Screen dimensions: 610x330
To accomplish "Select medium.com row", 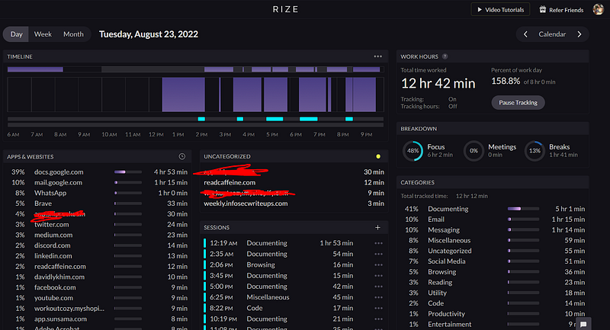I will click(x=98, y=235).
